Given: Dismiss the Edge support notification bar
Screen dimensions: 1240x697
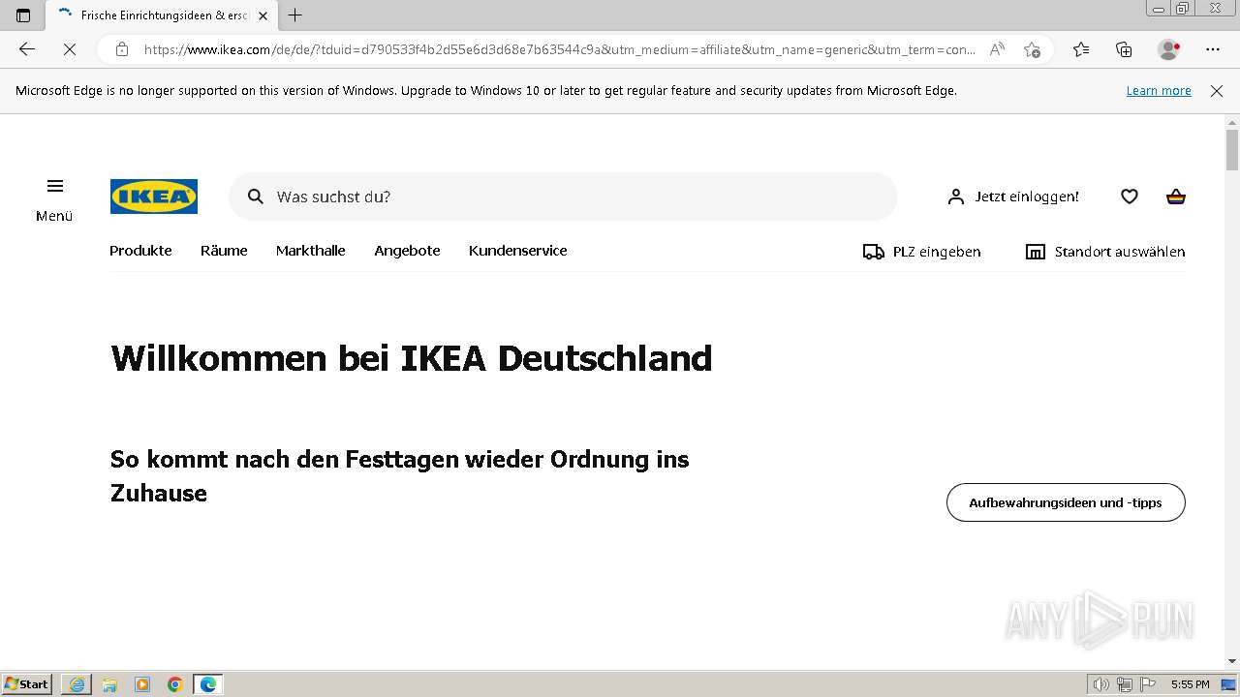Looking at the screenshot, I should [1217, 90].
